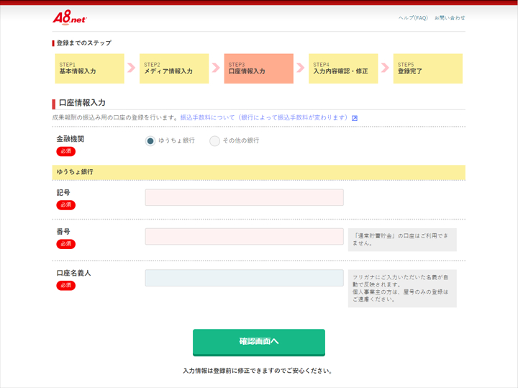The width and height of the screenshot is (518, 388).
Task: Click the 必須 badge under 金融機関
Action: tap(65, 152)
